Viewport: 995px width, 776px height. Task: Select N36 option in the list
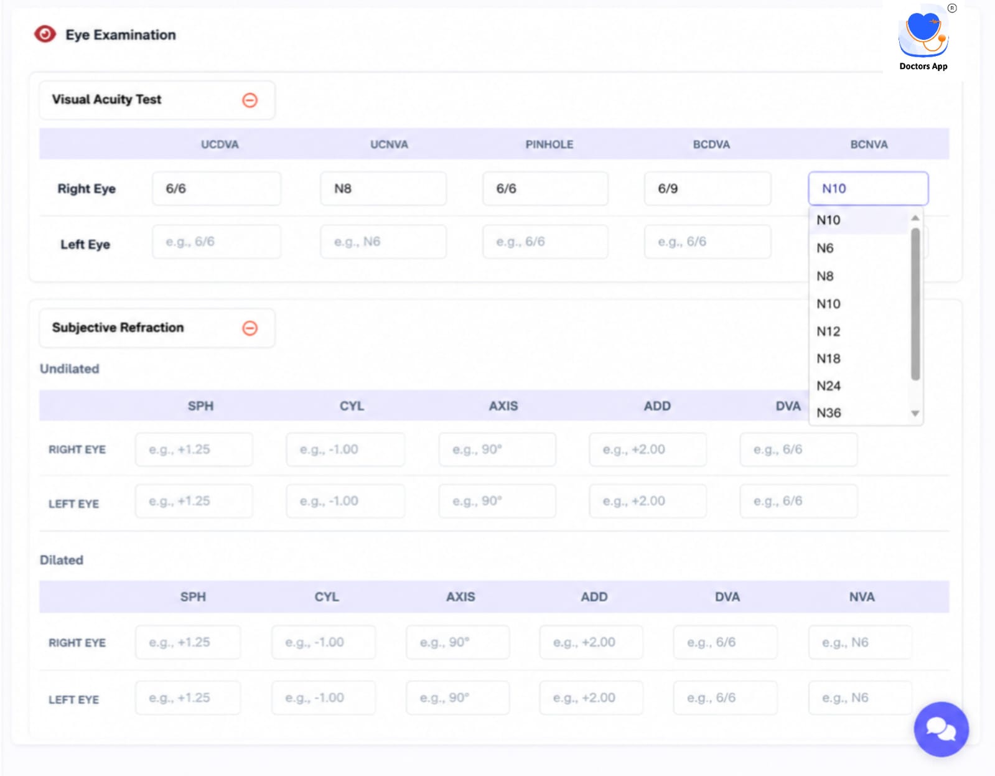[859, 413]
